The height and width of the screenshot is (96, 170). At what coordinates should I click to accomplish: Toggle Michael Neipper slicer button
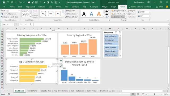111,55
